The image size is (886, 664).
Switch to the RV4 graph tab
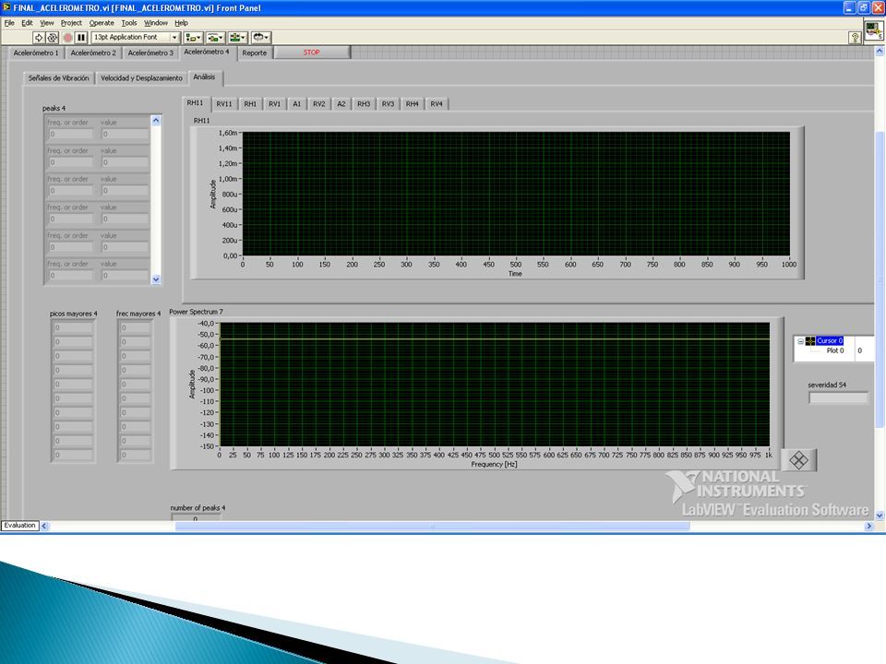pos(437,104)
